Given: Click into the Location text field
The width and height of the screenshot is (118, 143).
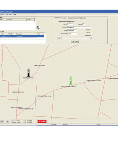Looking at the screenshot, I should (79, 27).
